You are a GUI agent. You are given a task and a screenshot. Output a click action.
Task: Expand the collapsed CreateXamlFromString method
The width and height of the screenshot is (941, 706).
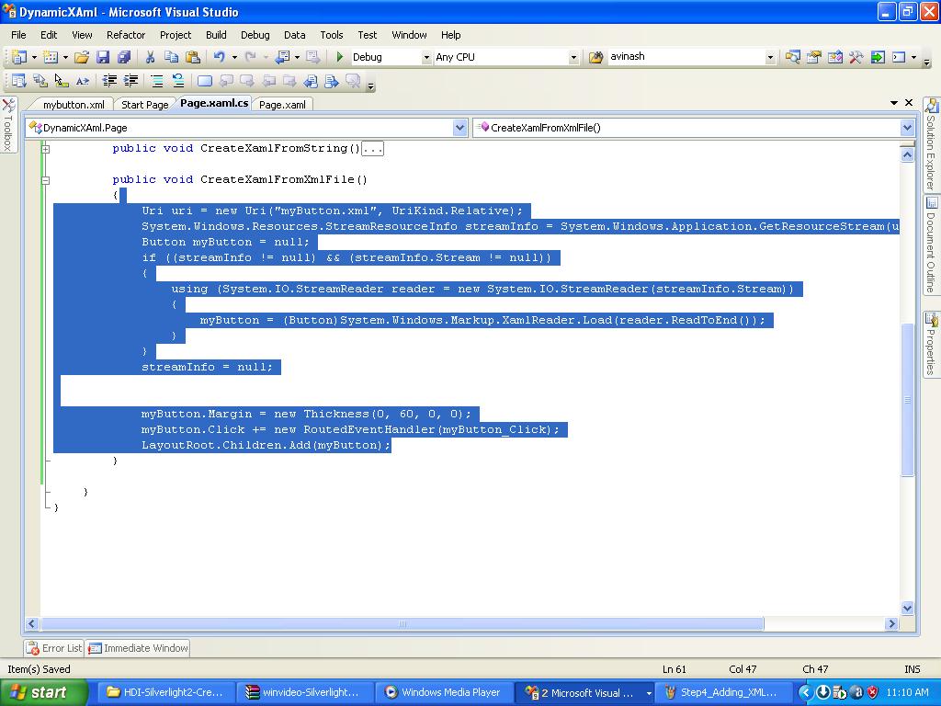point(46,149)
